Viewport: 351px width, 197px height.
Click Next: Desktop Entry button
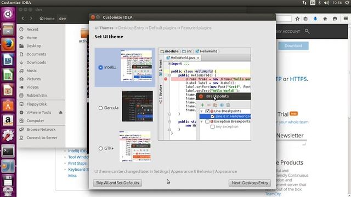point(250,183)
